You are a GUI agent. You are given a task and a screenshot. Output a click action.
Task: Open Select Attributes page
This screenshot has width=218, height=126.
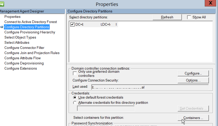coord(17,43)
